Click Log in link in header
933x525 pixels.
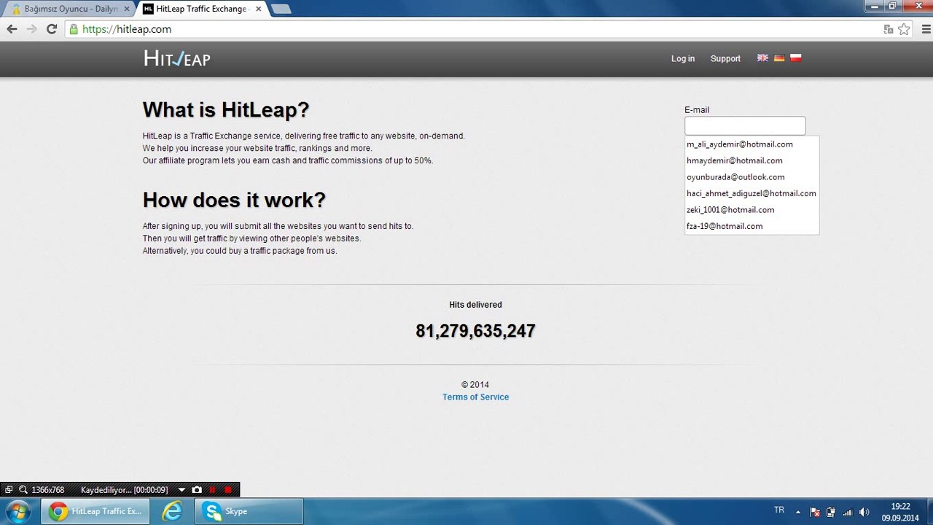(x=683, y=58)
